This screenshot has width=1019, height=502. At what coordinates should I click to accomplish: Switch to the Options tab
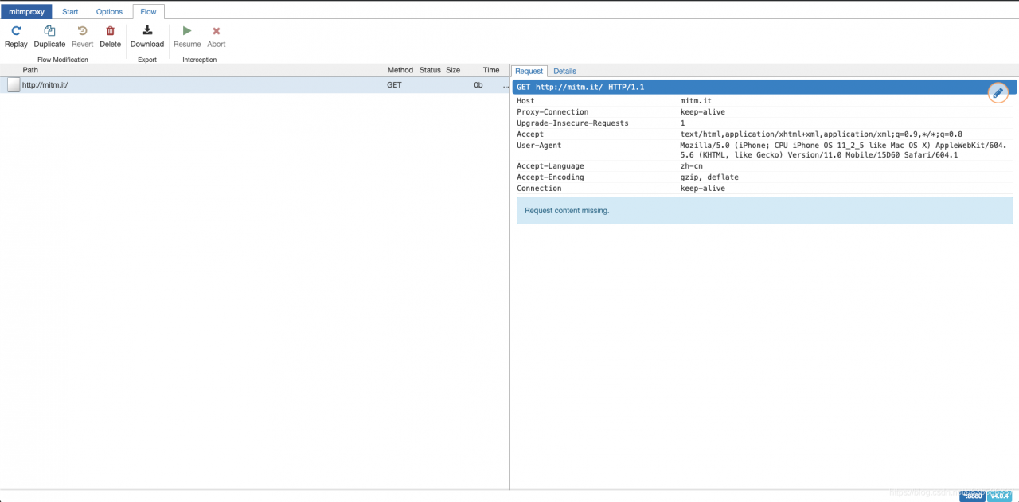point(109,12)
